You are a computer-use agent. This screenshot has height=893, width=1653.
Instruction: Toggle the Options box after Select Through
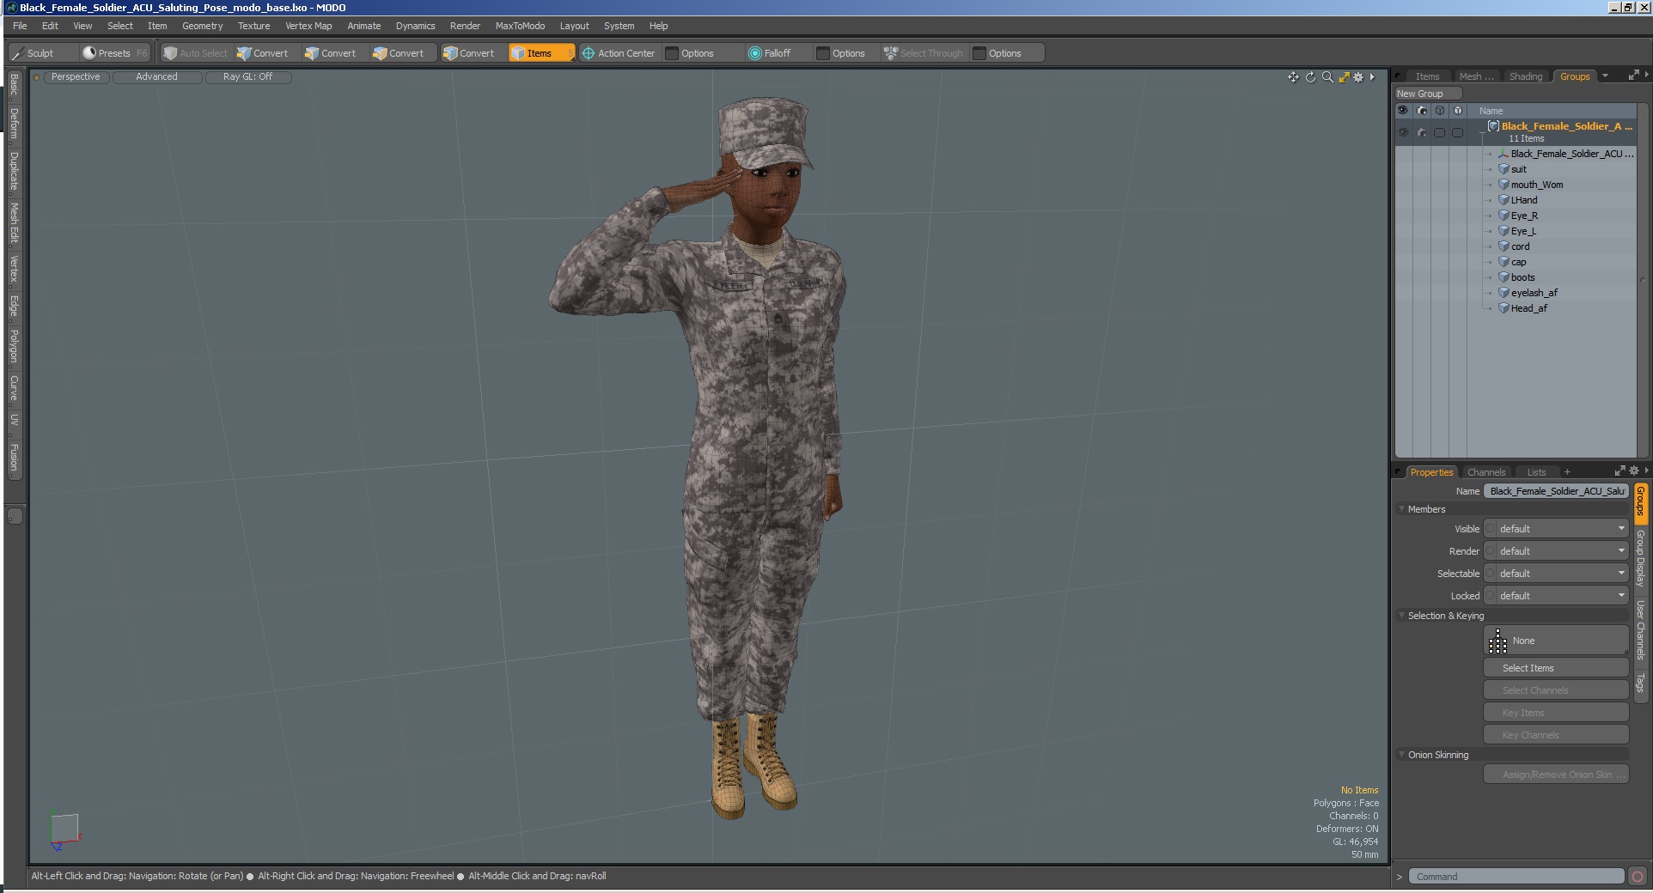[979, 53]
